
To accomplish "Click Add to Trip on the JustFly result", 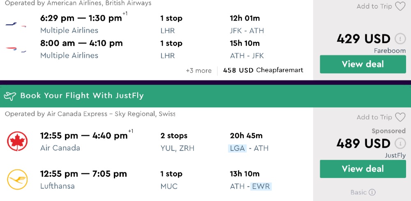I will (374, 117).
